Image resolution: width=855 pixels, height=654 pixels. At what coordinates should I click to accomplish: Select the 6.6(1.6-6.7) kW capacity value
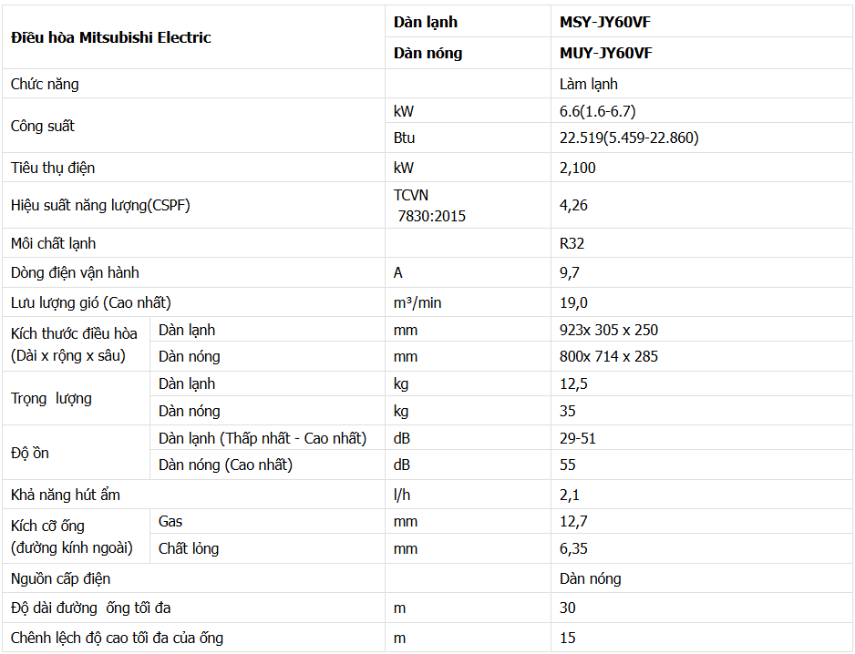(598, 111)
